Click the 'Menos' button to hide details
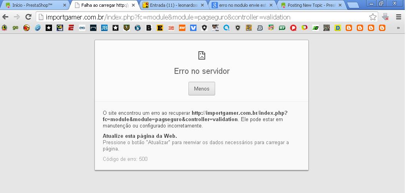406x193 pixels. [202, 89]
